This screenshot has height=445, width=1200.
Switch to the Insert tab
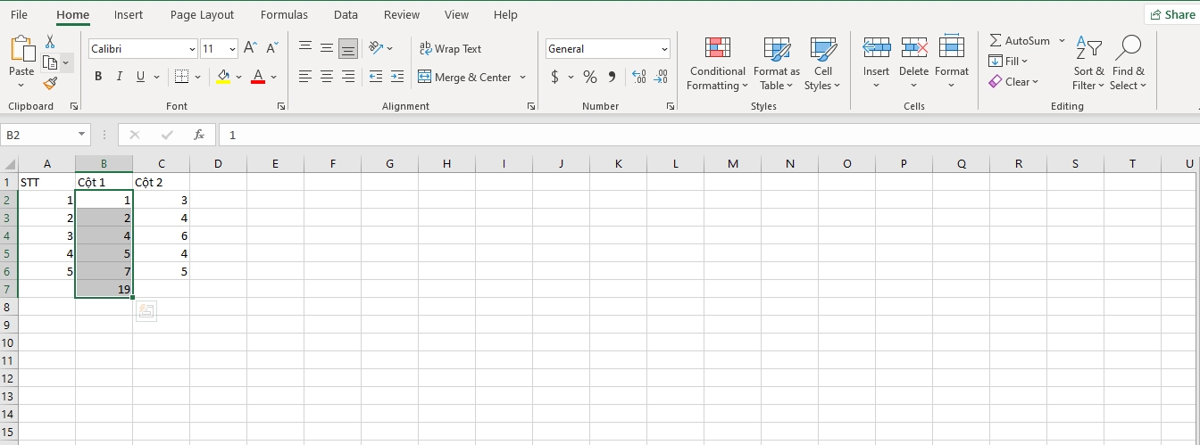pyautogui.click(x=129, y=14)
